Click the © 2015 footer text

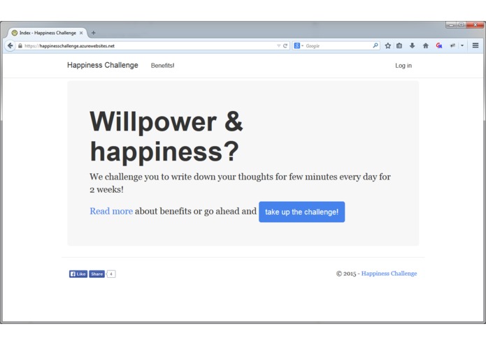(346, 274)
